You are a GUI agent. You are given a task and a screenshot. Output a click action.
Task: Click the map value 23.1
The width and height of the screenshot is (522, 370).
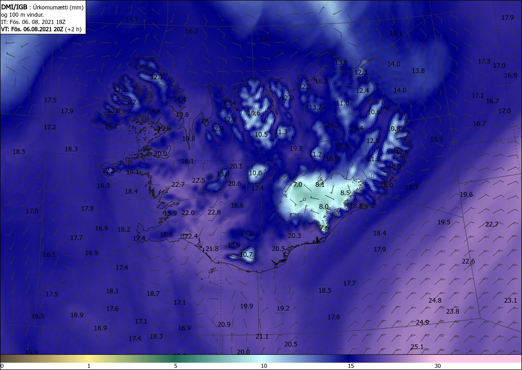(x=511, y=300)
